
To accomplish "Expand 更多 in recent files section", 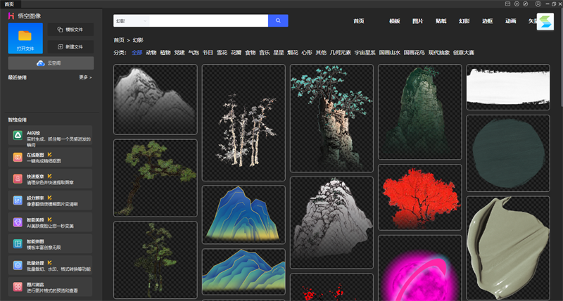I will [x=85, y=77].
